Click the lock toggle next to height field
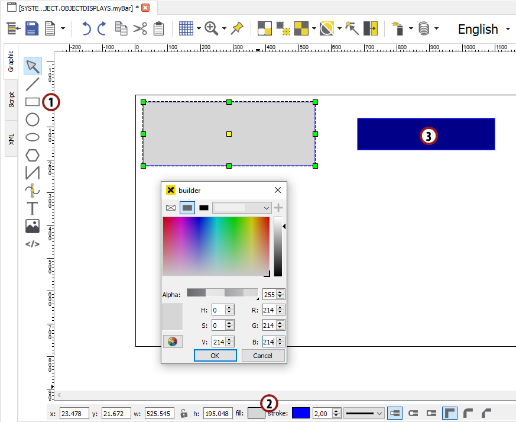The image size is (516, 422). (x=185, y=413)
